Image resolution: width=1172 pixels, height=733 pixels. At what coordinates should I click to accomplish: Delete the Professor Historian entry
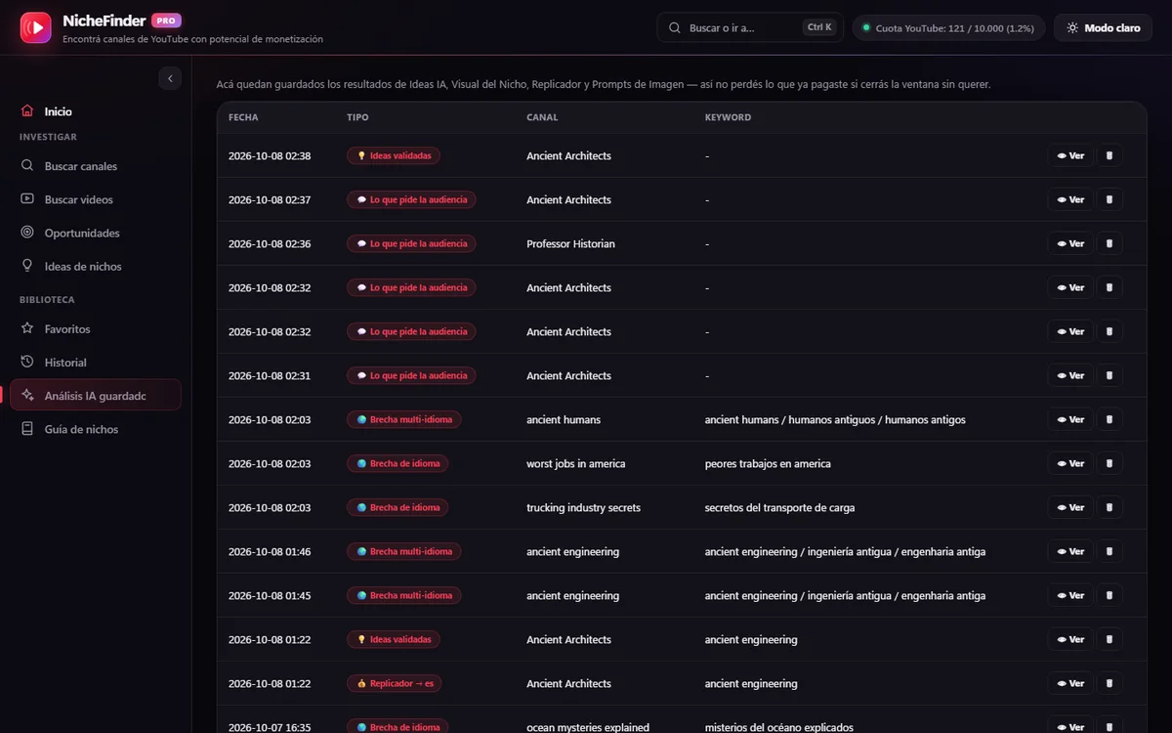pyautogui.click(x=1109, y=243)
